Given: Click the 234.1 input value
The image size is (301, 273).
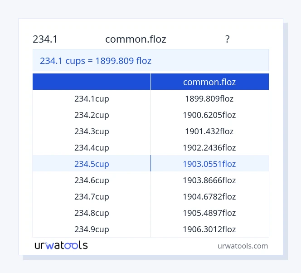Looking at the screenshot, I should click(x=45, y=39).
